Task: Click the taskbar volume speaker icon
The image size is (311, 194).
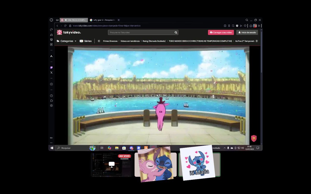Action: point(242,148)
